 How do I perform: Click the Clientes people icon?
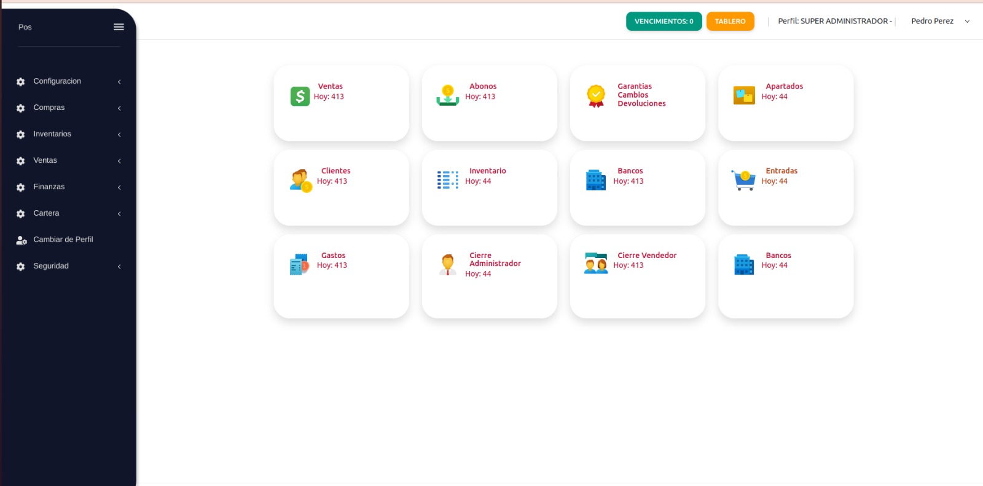coord(301,181)
